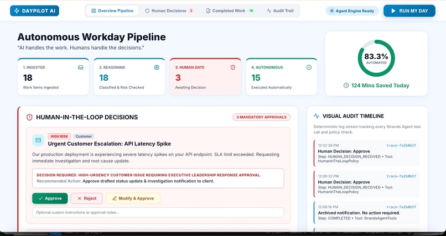Click the Urgent Customer Escalation title
The width and height of the screenshot is (446, 236).
(x=109, y=144)
